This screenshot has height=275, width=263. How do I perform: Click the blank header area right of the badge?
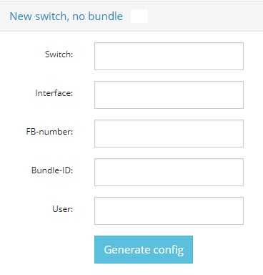pyautogui.click(x=205, y=16)
